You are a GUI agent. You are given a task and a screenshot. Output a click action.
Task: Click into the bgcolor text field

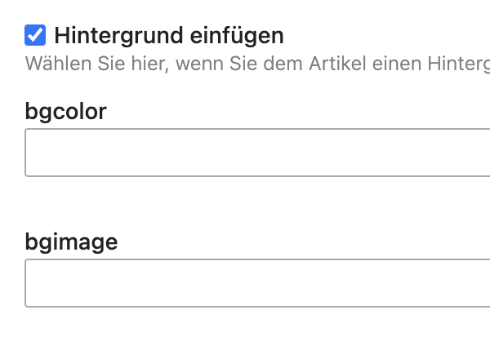click(257, 153)
